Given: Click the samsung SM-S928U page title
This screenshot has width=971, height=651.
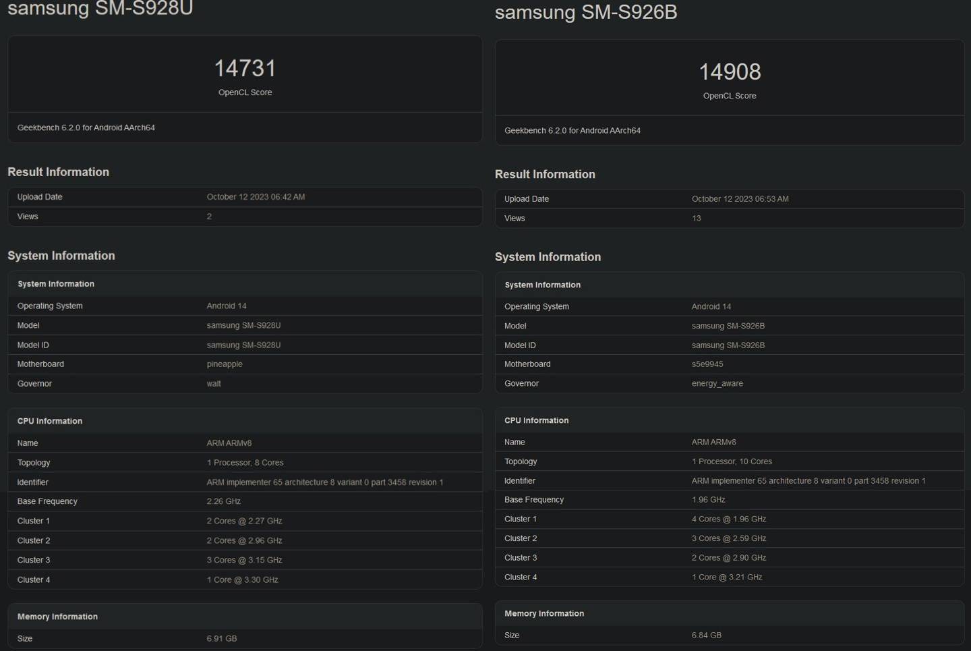Looking at the screenshot, I should click(100, 8).
